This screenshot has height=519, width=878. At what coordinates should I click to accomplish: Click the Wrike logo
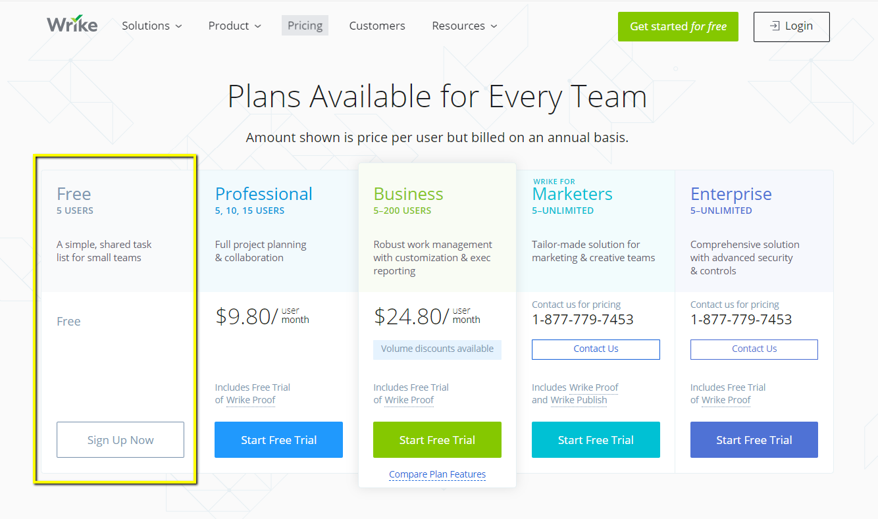point(72,25)
